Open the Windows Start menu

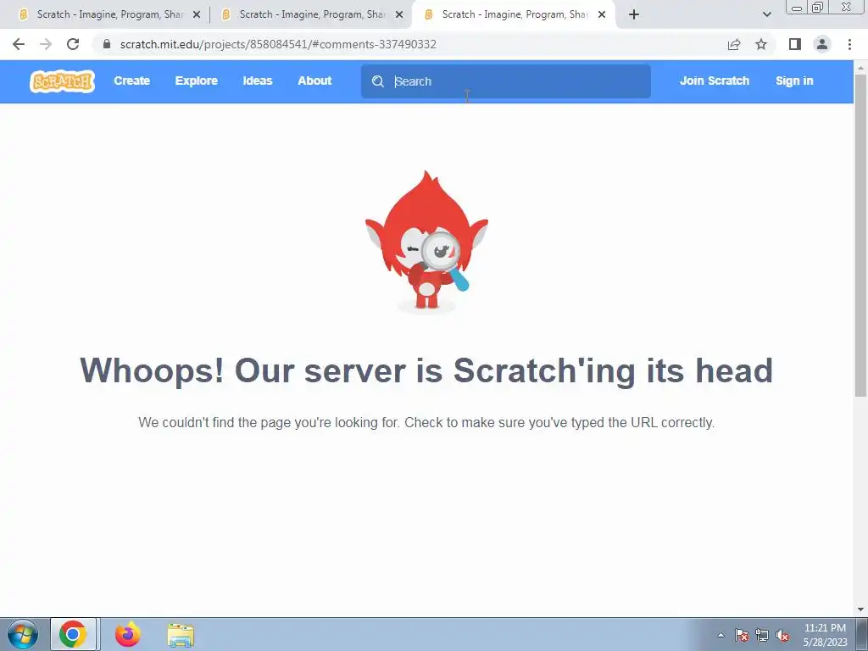pos(22,634)
